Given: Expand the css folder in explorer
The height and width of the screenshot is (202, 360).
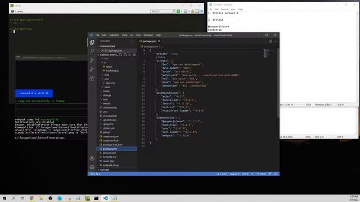Looking at the screenshot, I should [106, 58].
